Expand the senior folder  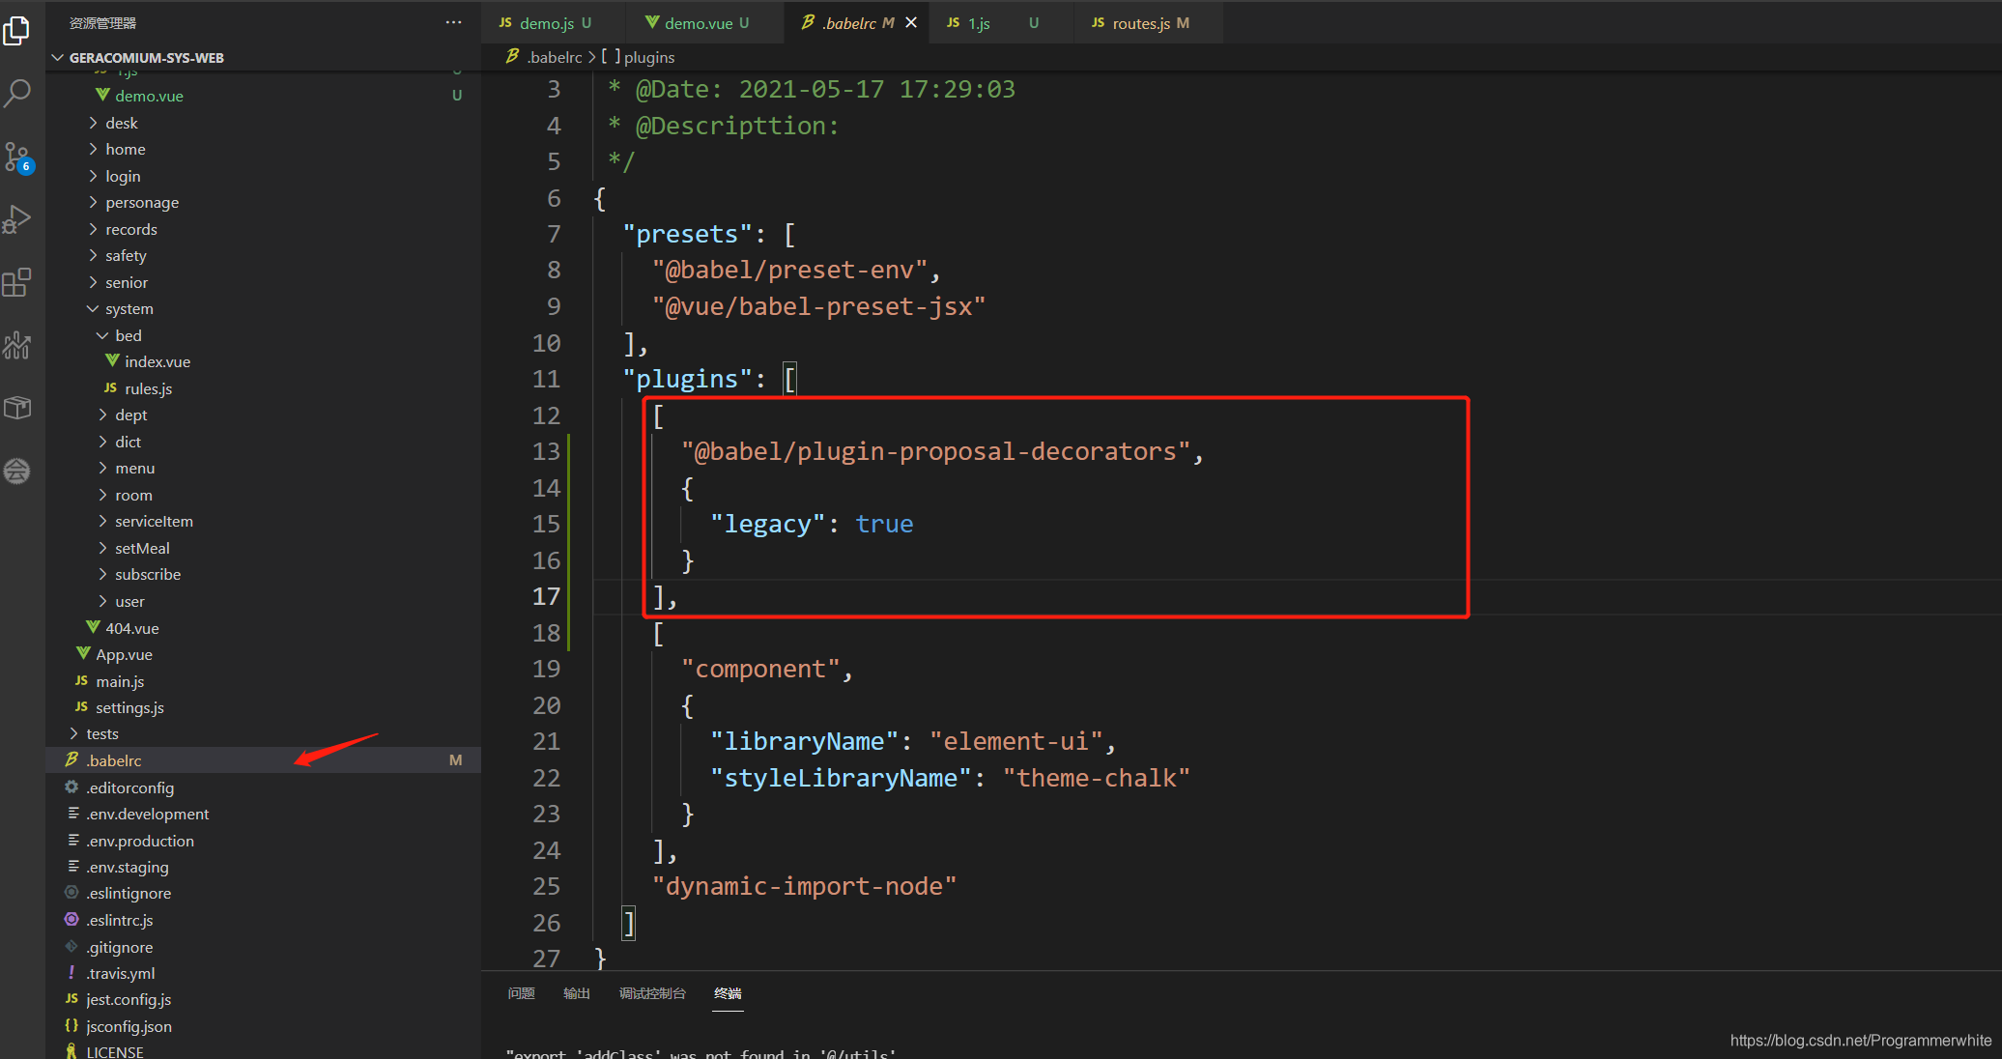coord(264,282)
